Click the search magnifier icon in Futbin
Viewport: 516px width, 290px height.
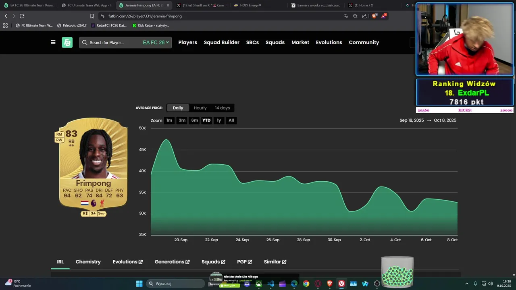point(84,42)
